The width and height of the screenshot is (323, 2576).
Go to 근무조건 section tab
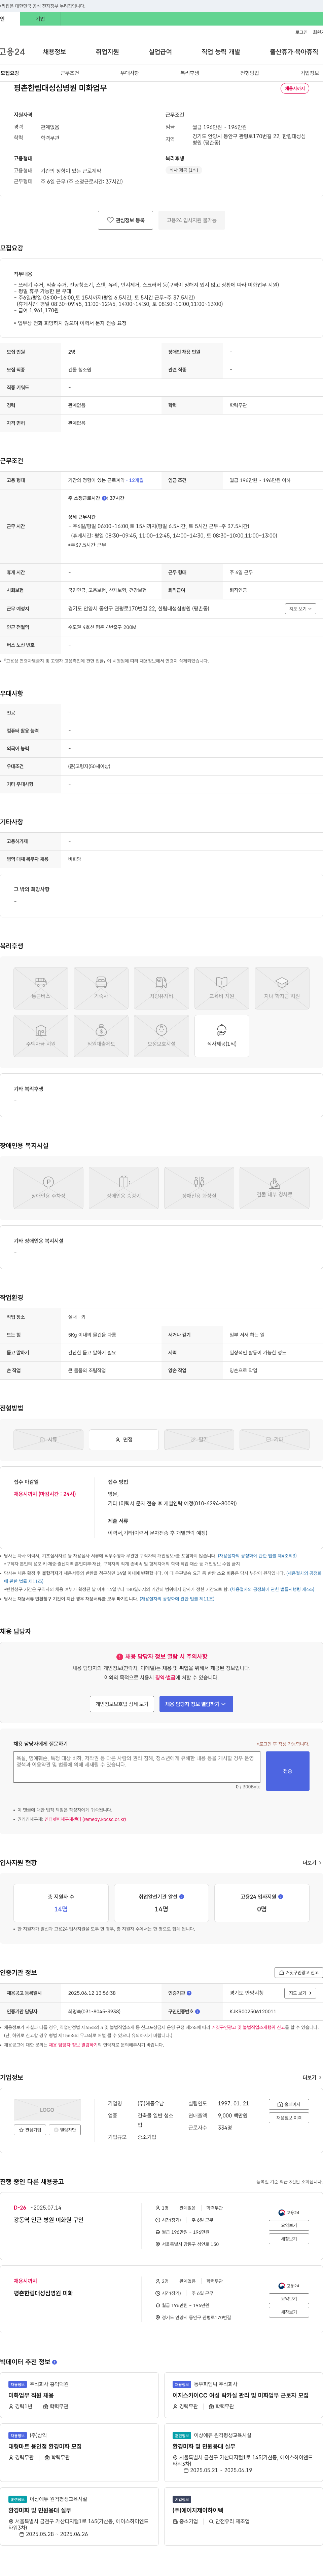tap(70, 73)
